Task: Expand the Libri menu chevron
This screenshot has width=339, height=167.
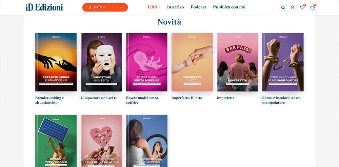Action: point(160,7)
